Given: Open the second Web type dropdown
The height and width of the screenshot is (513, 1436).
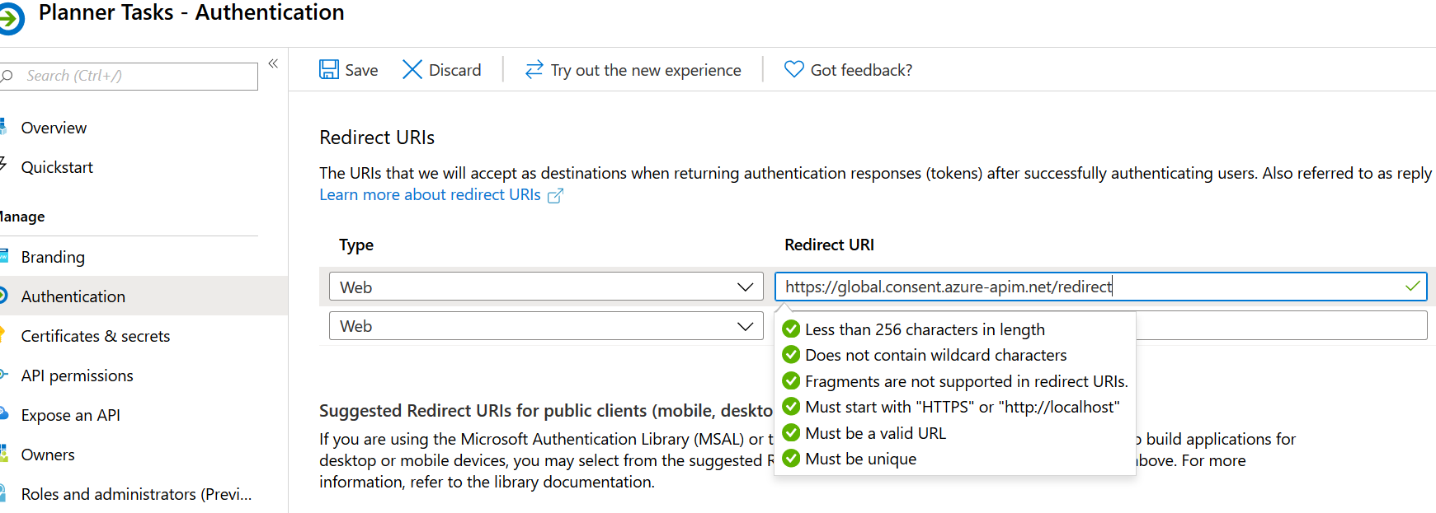Looking at the screenshot, I should (546, 326).
